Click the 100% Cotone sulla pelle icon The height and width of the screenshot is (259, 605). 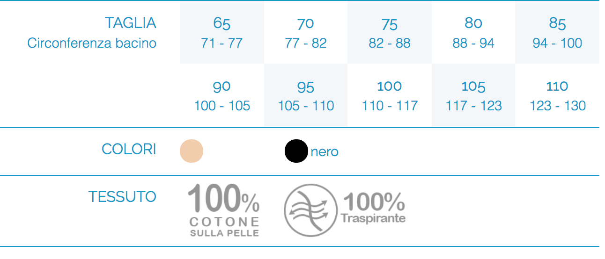click(224, 210)
